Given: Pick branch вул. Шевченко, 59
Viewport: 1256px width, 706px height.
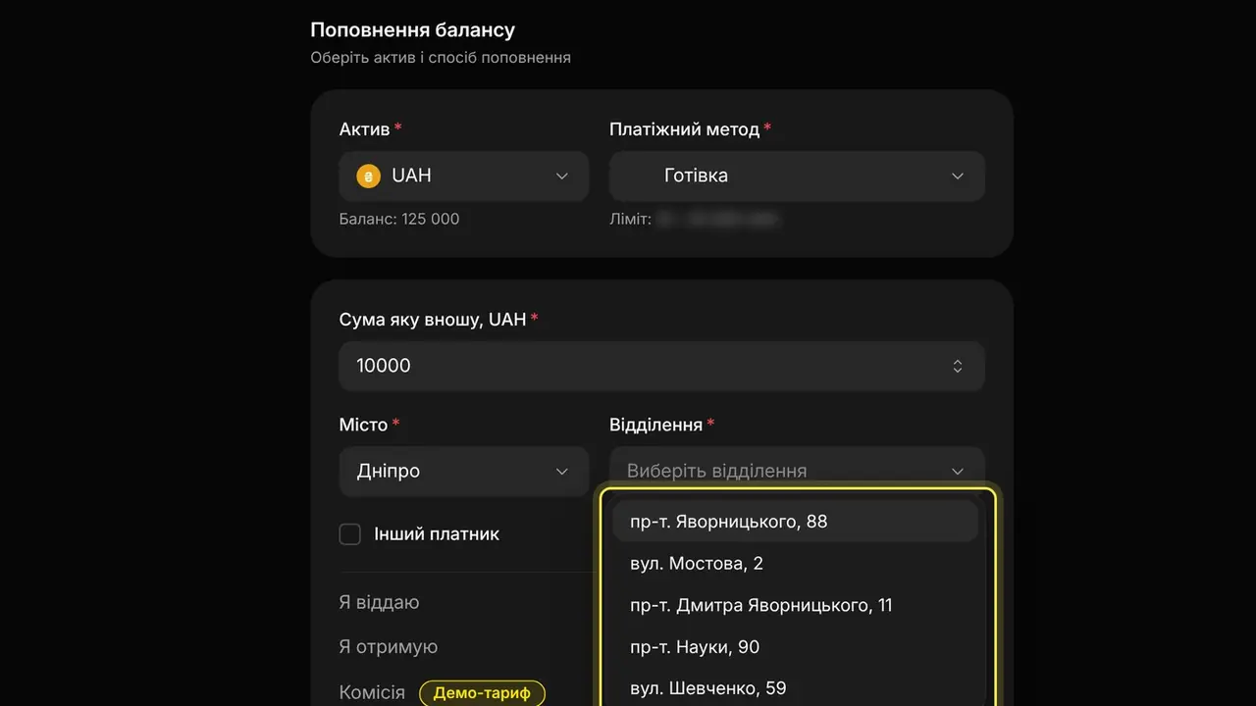Looking at the screenshot, I should click(796, 688).
